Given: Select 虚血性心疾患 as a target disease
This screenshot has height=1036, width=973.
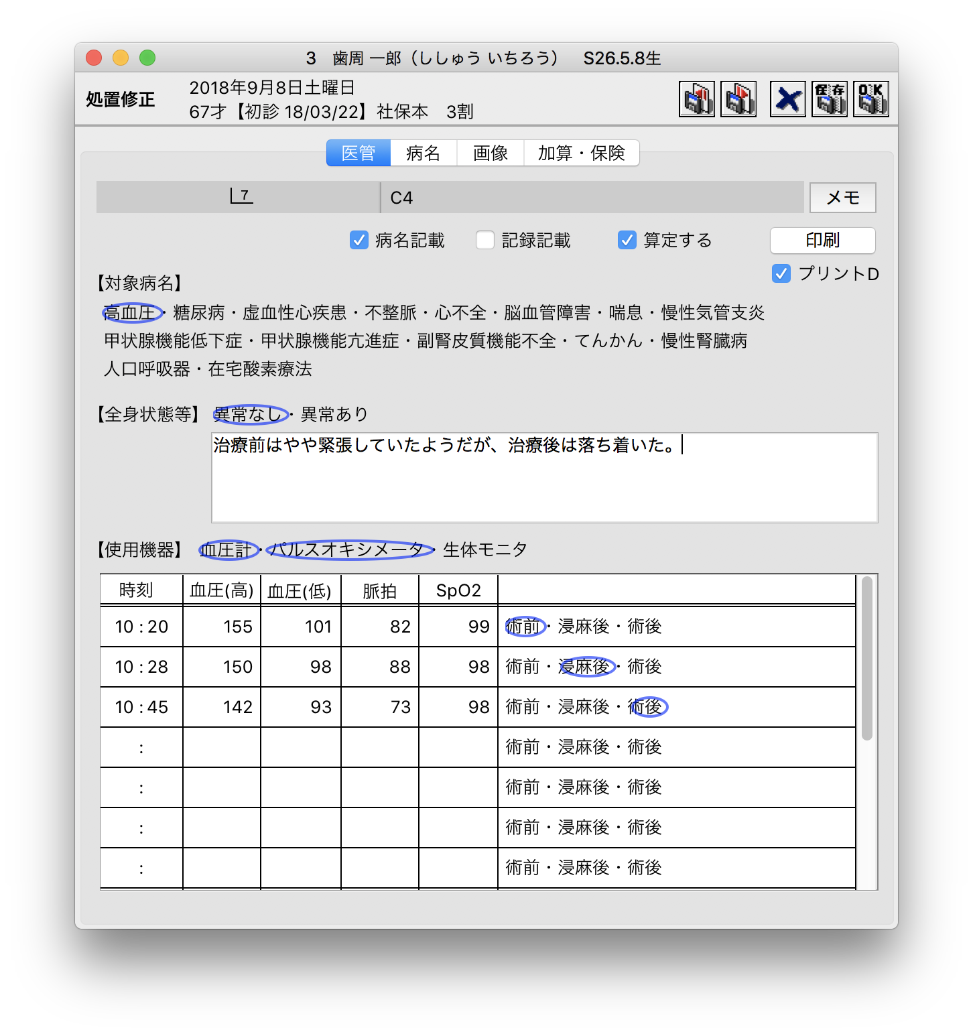Looking at the screenshot, I should (295, 313).
